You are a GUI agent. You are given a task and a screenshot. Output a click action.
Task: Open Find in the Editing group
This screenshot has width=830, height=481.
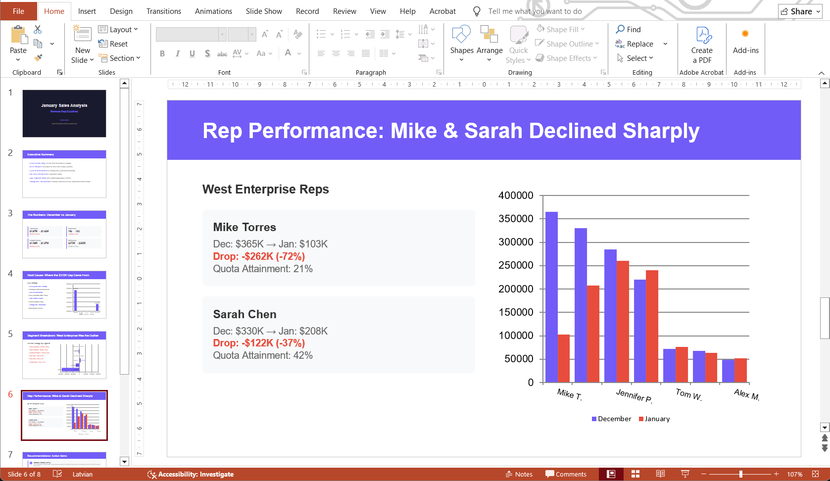tap(628, 29)
